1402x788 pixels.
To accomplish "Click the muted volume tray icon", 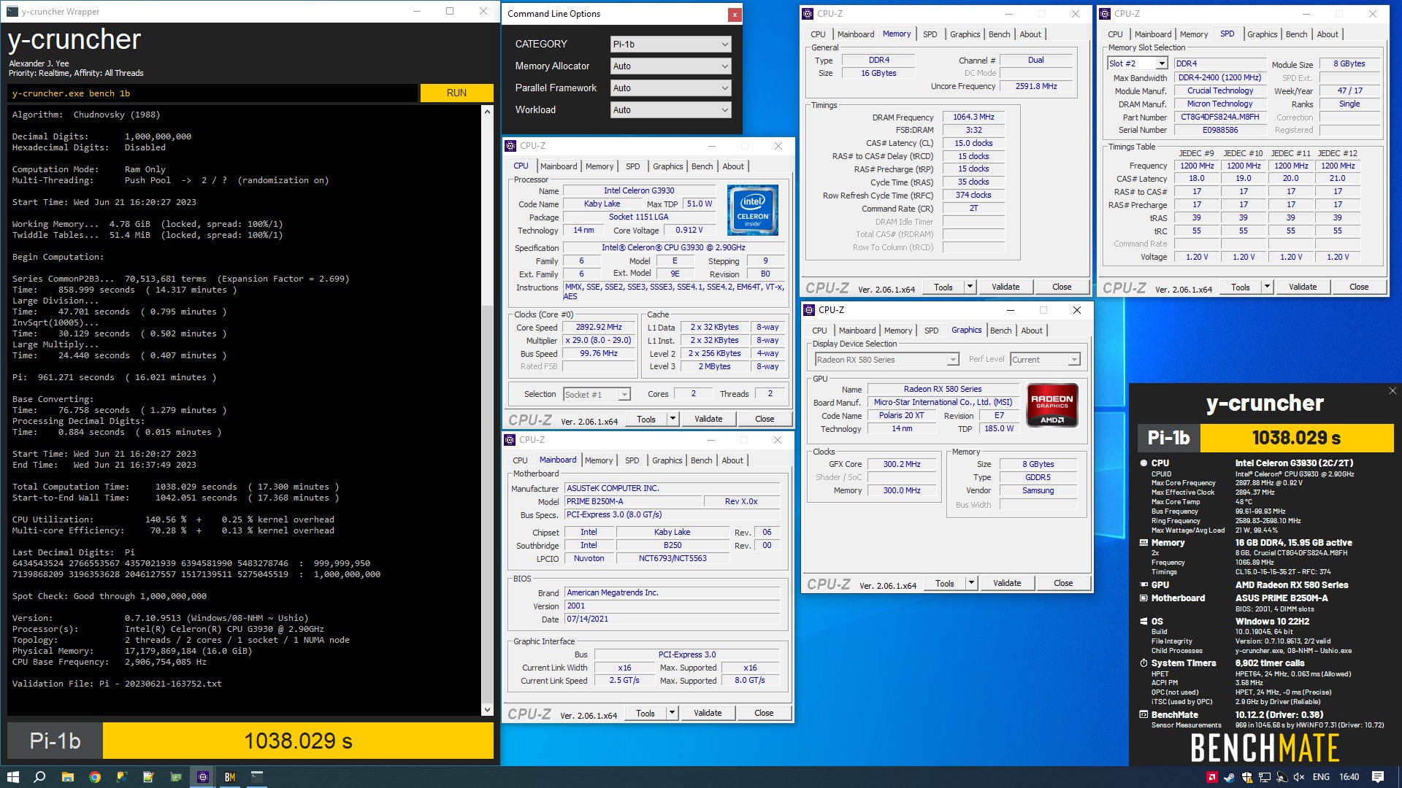I will pyautogui.click(x=1301, y=777).
